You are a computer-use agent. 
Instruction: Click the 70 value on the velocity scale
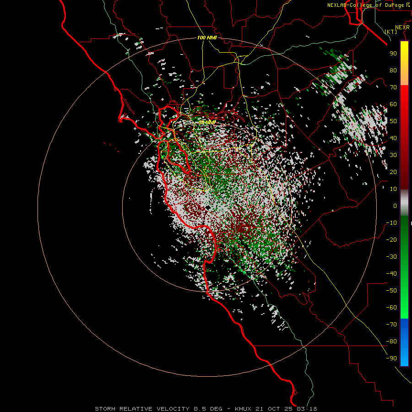click(393, 87)
